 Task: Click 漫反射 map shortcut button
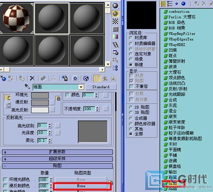tap(52, 103)
